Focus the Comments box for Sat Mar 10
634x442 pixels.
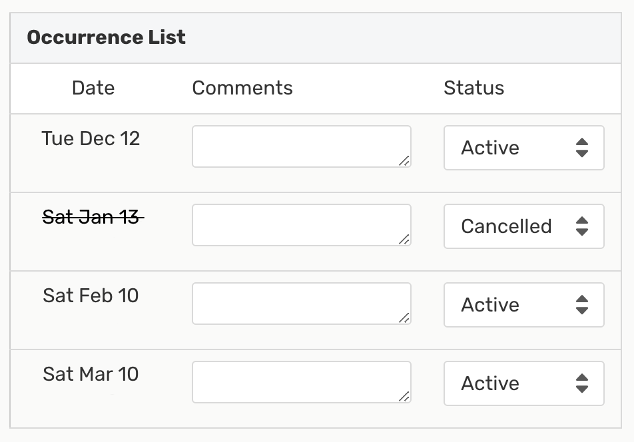pyautogui.click(x=301, y=382)
